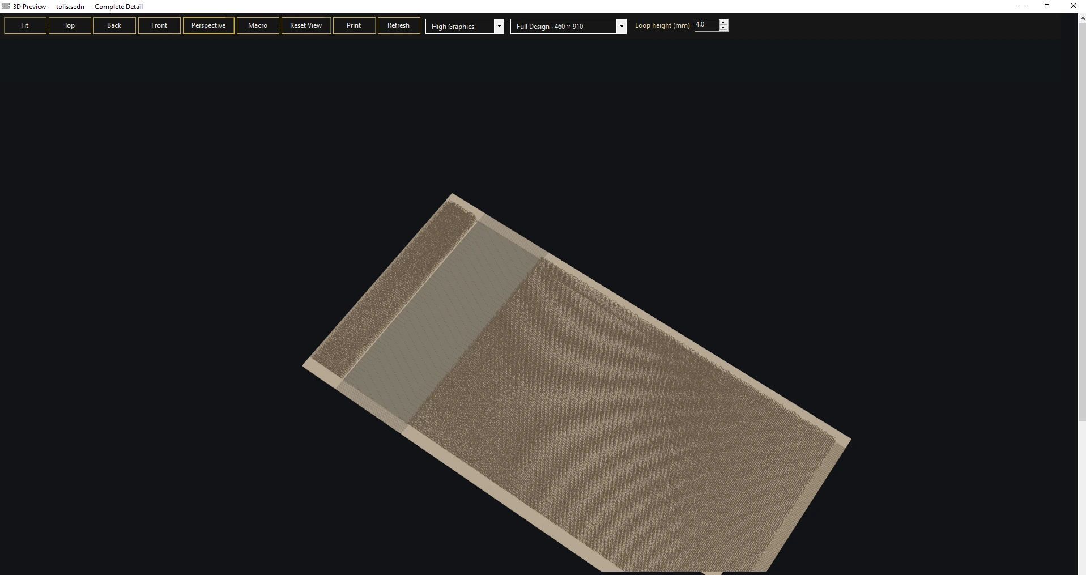Select the Perspective view button
The height and width of the screenshot is (575, 1086).
(208, 25)
